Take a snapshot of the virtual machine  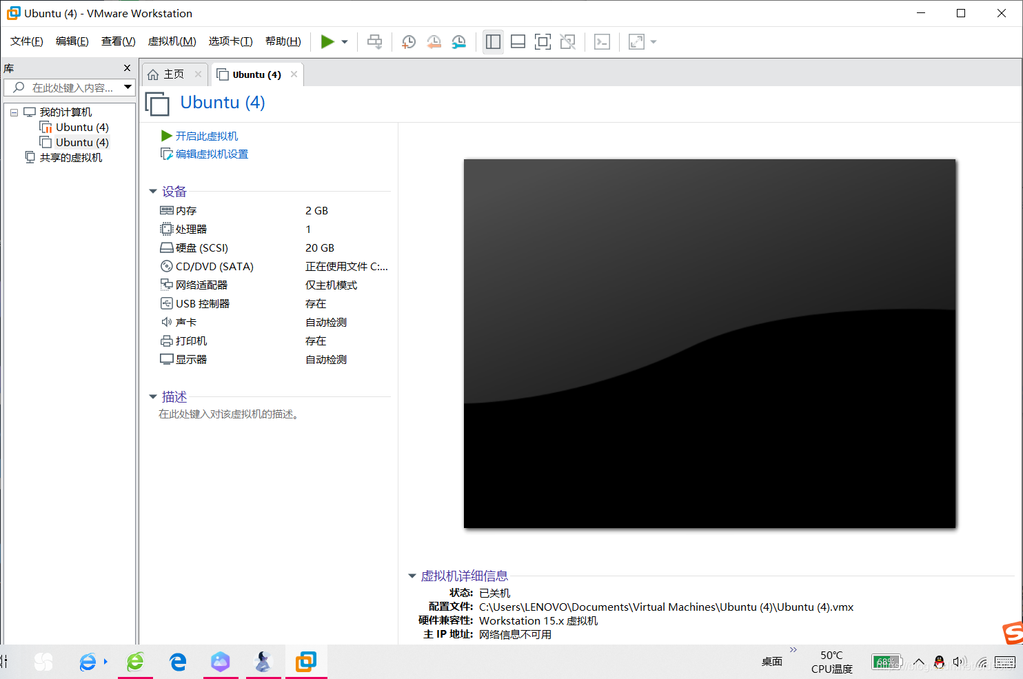tap(408, 41)
